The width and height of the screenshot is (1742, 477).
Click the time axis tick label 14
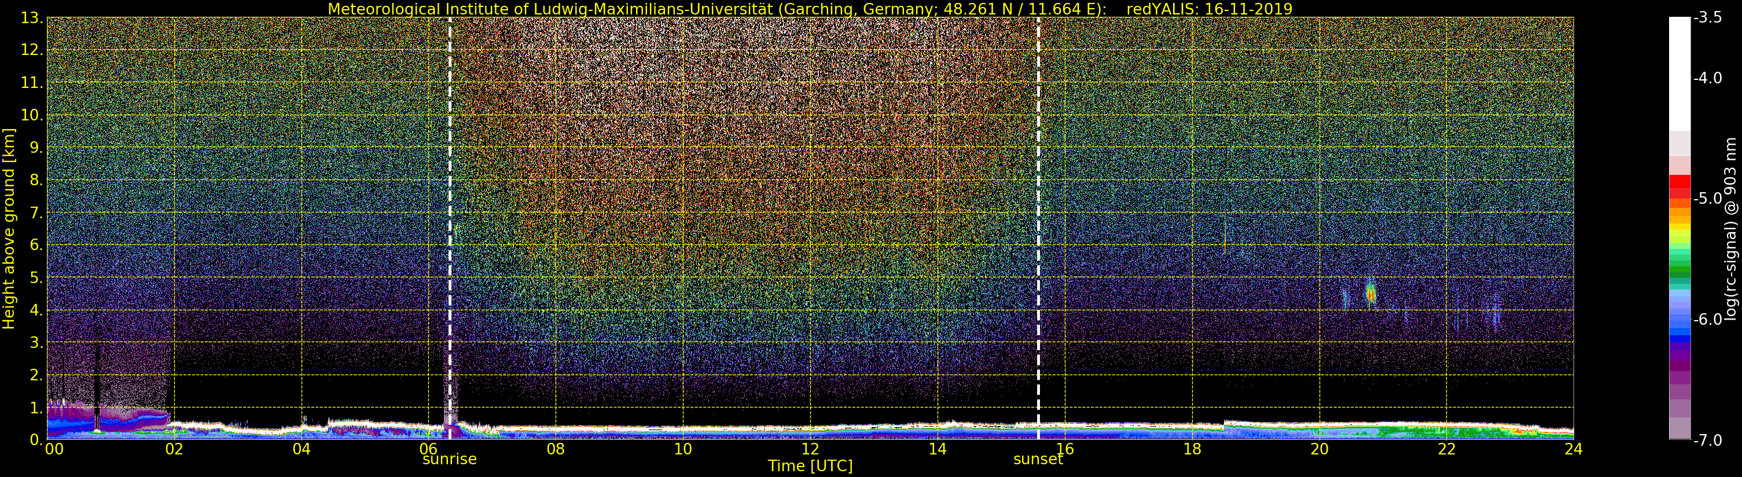(x=938, y=449)
